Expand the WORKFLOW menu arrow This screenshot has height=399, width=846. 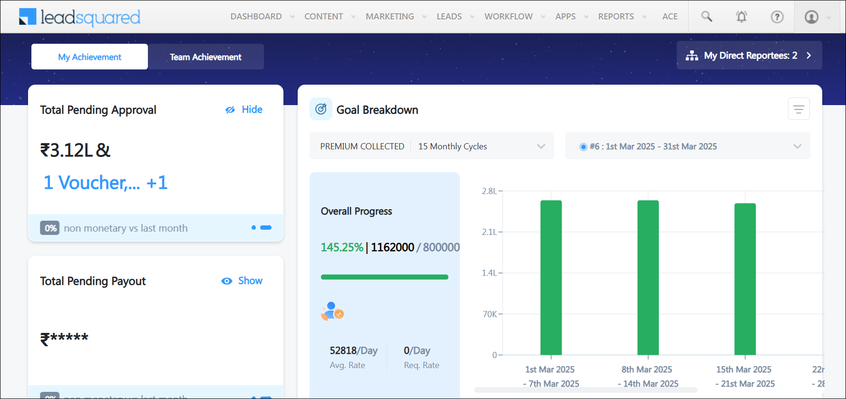(543, 17)
